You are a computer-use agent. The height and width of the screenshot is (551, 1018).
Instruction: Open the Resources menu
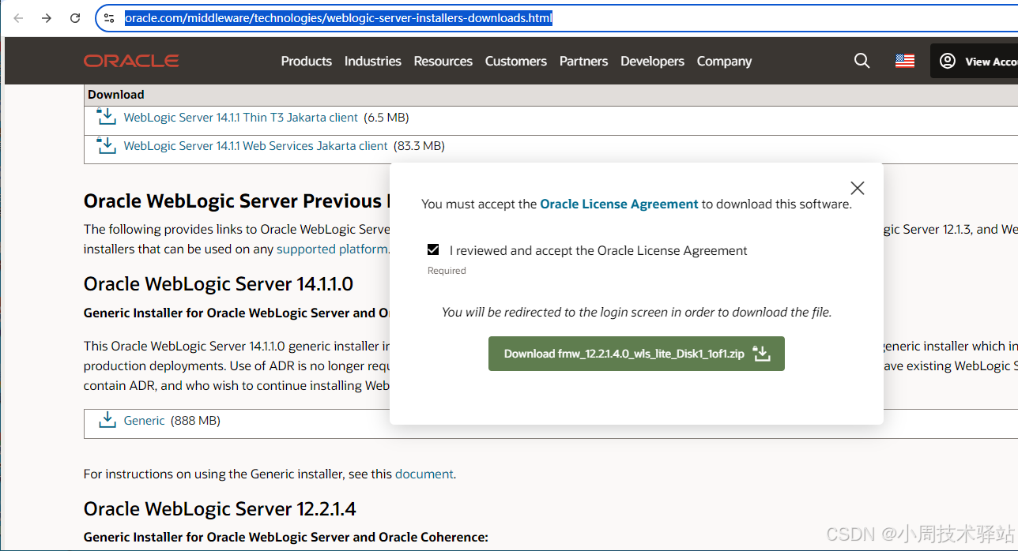click(x=443, y=61)
